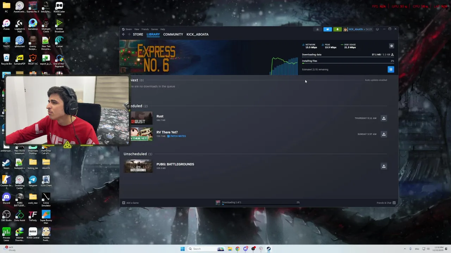Switch to the STORE tab

138,34
